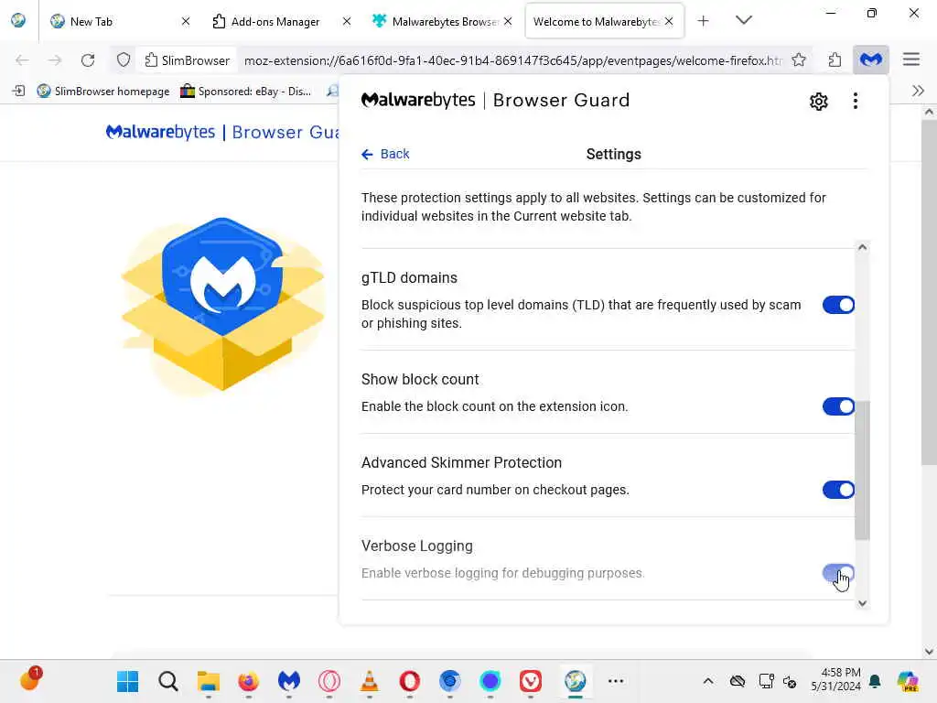The width and height of the screenshot is (937, 703).
Task: Click SlimBrowser icon in taskbar
Action: pyautogui.click(x=575, y=681)
